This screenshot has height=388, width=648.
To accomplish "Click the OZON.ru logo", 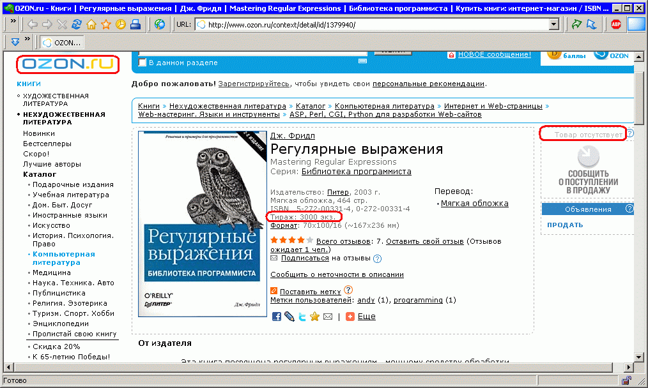I will tap(68, 64).
